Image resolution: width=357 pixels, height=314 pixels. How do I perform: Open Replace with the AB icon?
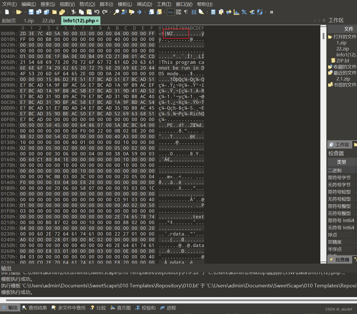tap(124, 12)
